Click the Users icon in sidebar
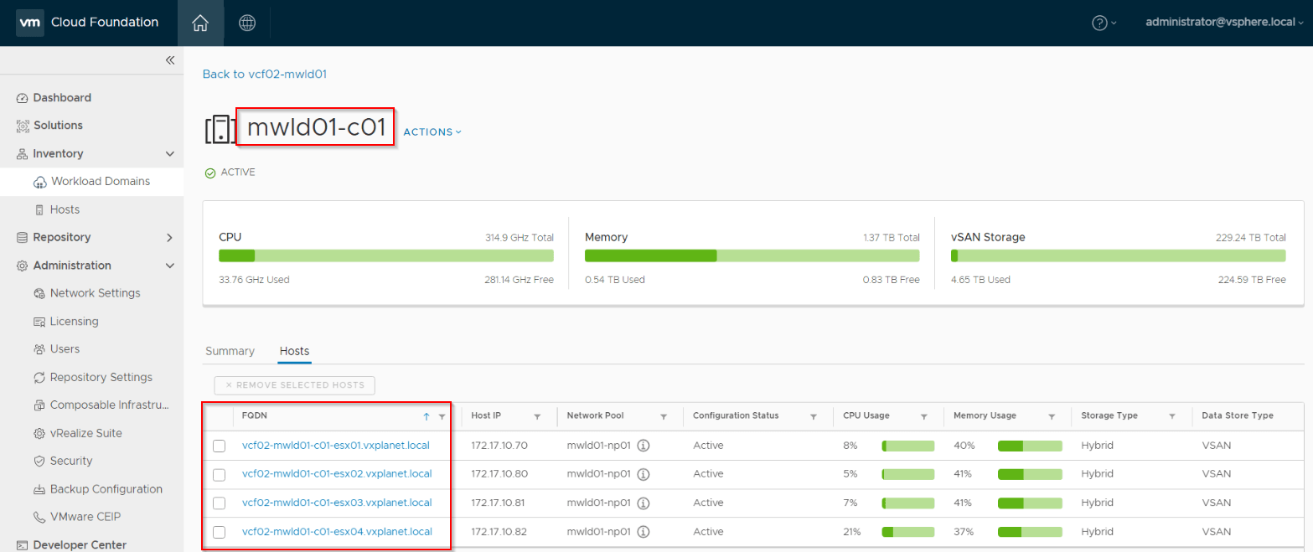Screen dimensions: 1313x552 (39, 349)
